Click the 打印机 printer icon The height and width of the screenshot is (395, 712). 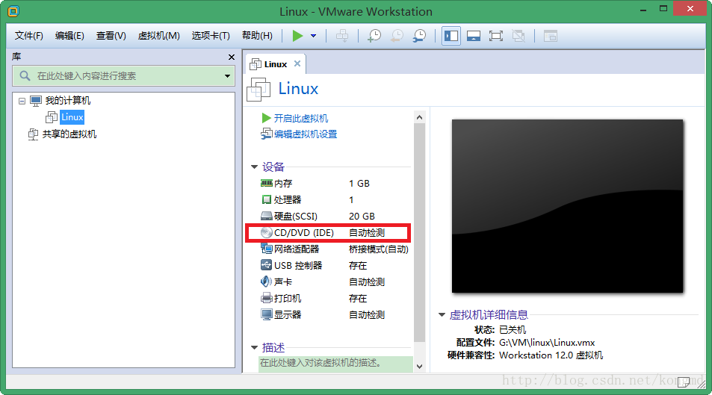[x=267, y=298]
